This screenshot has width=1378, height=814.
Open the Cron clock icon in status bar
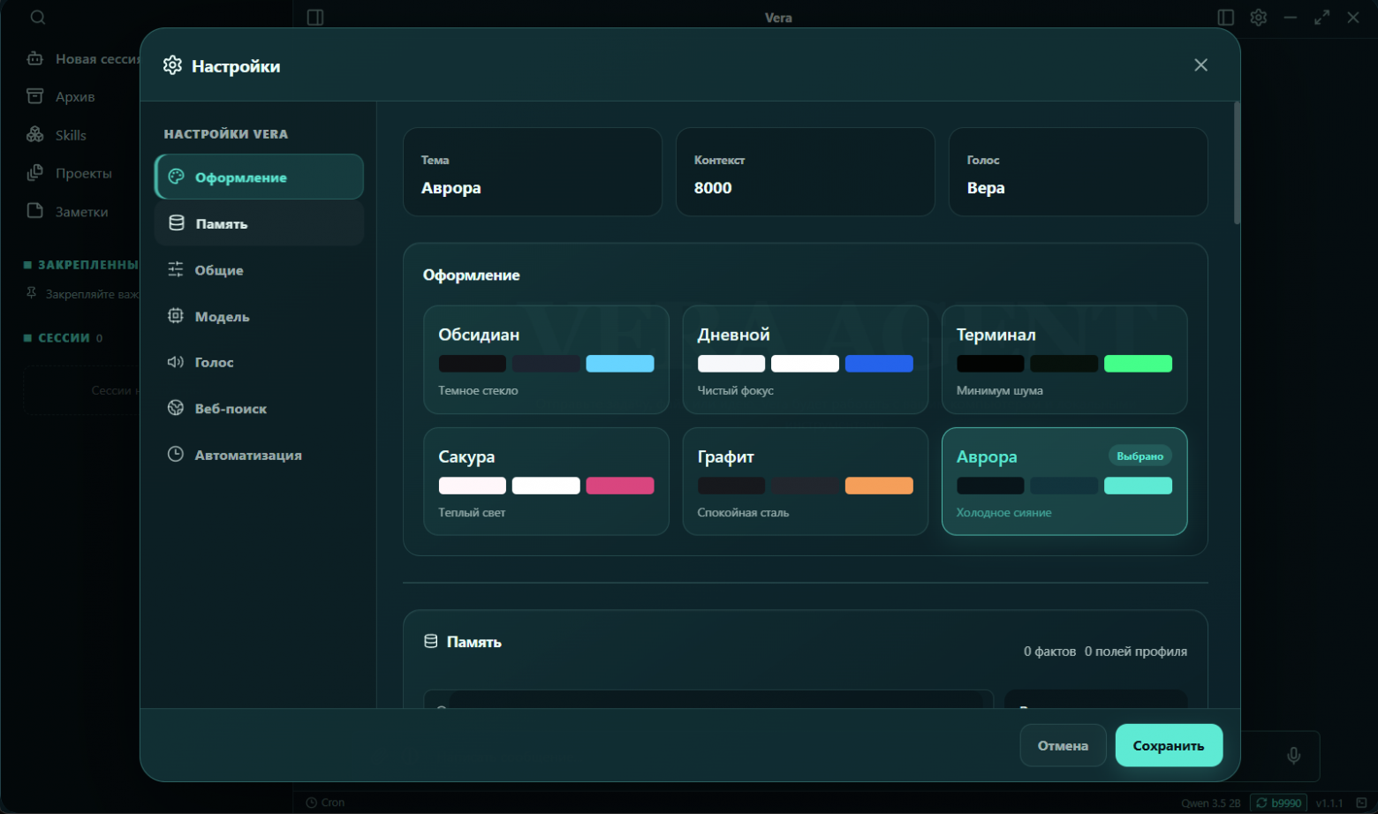tap(311, 803)
